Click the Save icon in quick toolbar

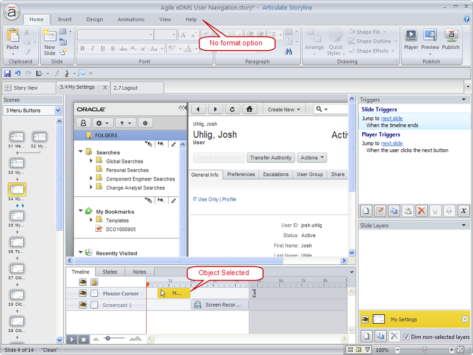pos(7,73)
